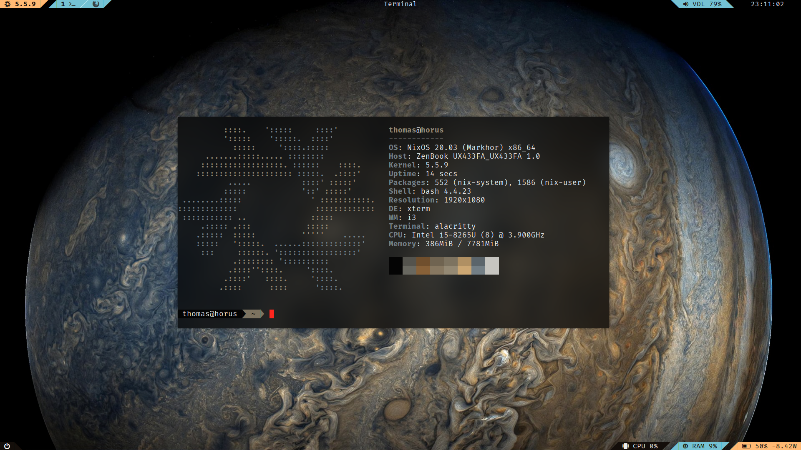The height and width of the screenshot is (450, 801).
Task: Click the 50% battery percentage text
Action: point(761,446)
